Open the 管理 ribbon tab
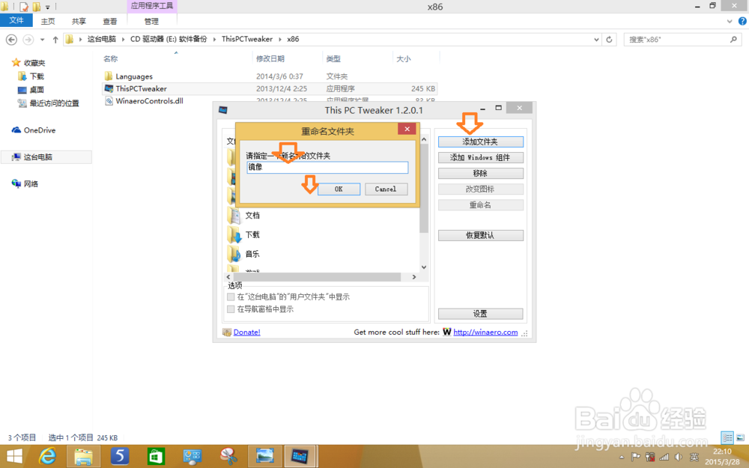This screenshot has width=749, height=468. coord(151,21)
